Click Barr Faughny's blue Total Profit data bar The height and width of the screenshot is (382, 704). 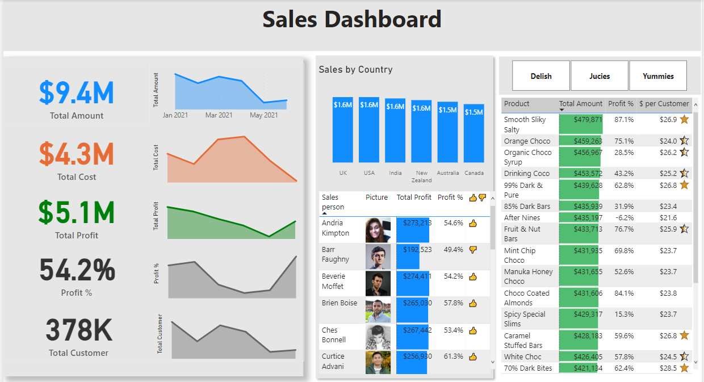(408, 256)
